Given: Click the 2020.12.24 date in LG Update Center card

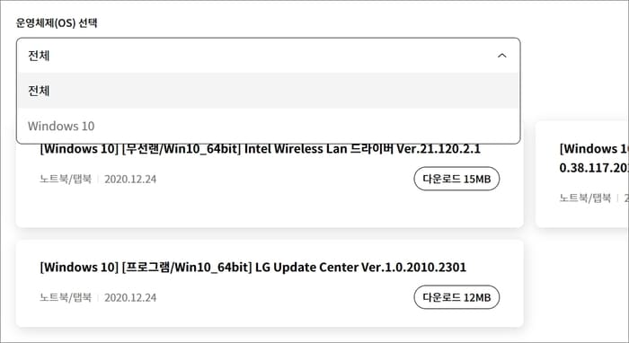Looking at the screenshot, I should (130, 298).
